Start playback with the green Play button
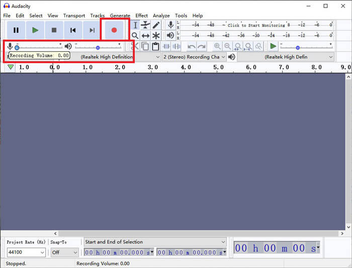352x268 pixels. pos(35,30)
